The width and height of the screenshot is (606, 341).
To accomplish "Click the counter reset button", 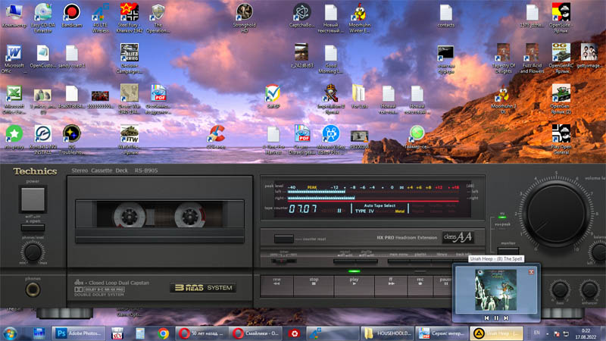I will pos(283,239).
